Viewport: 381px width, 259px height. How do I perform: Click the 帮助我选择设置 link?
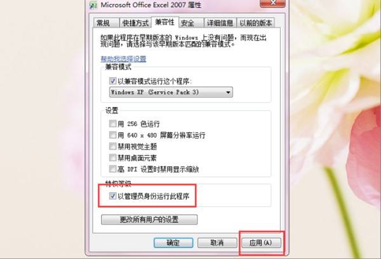pos(123,59)
